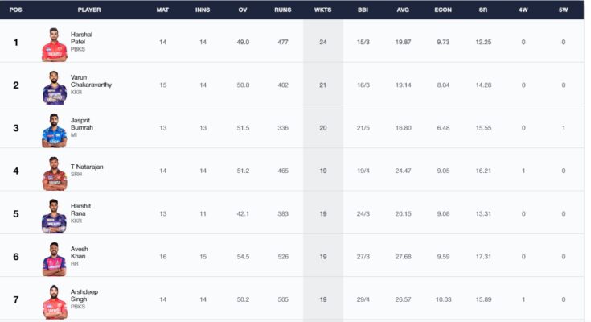Open T Natarajan's player photo
The image size is (591, 322).
click(55, 174)
